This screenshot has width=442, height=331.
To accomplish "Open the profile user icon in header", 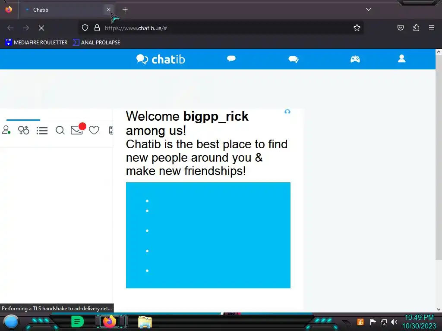I will 402,59.
